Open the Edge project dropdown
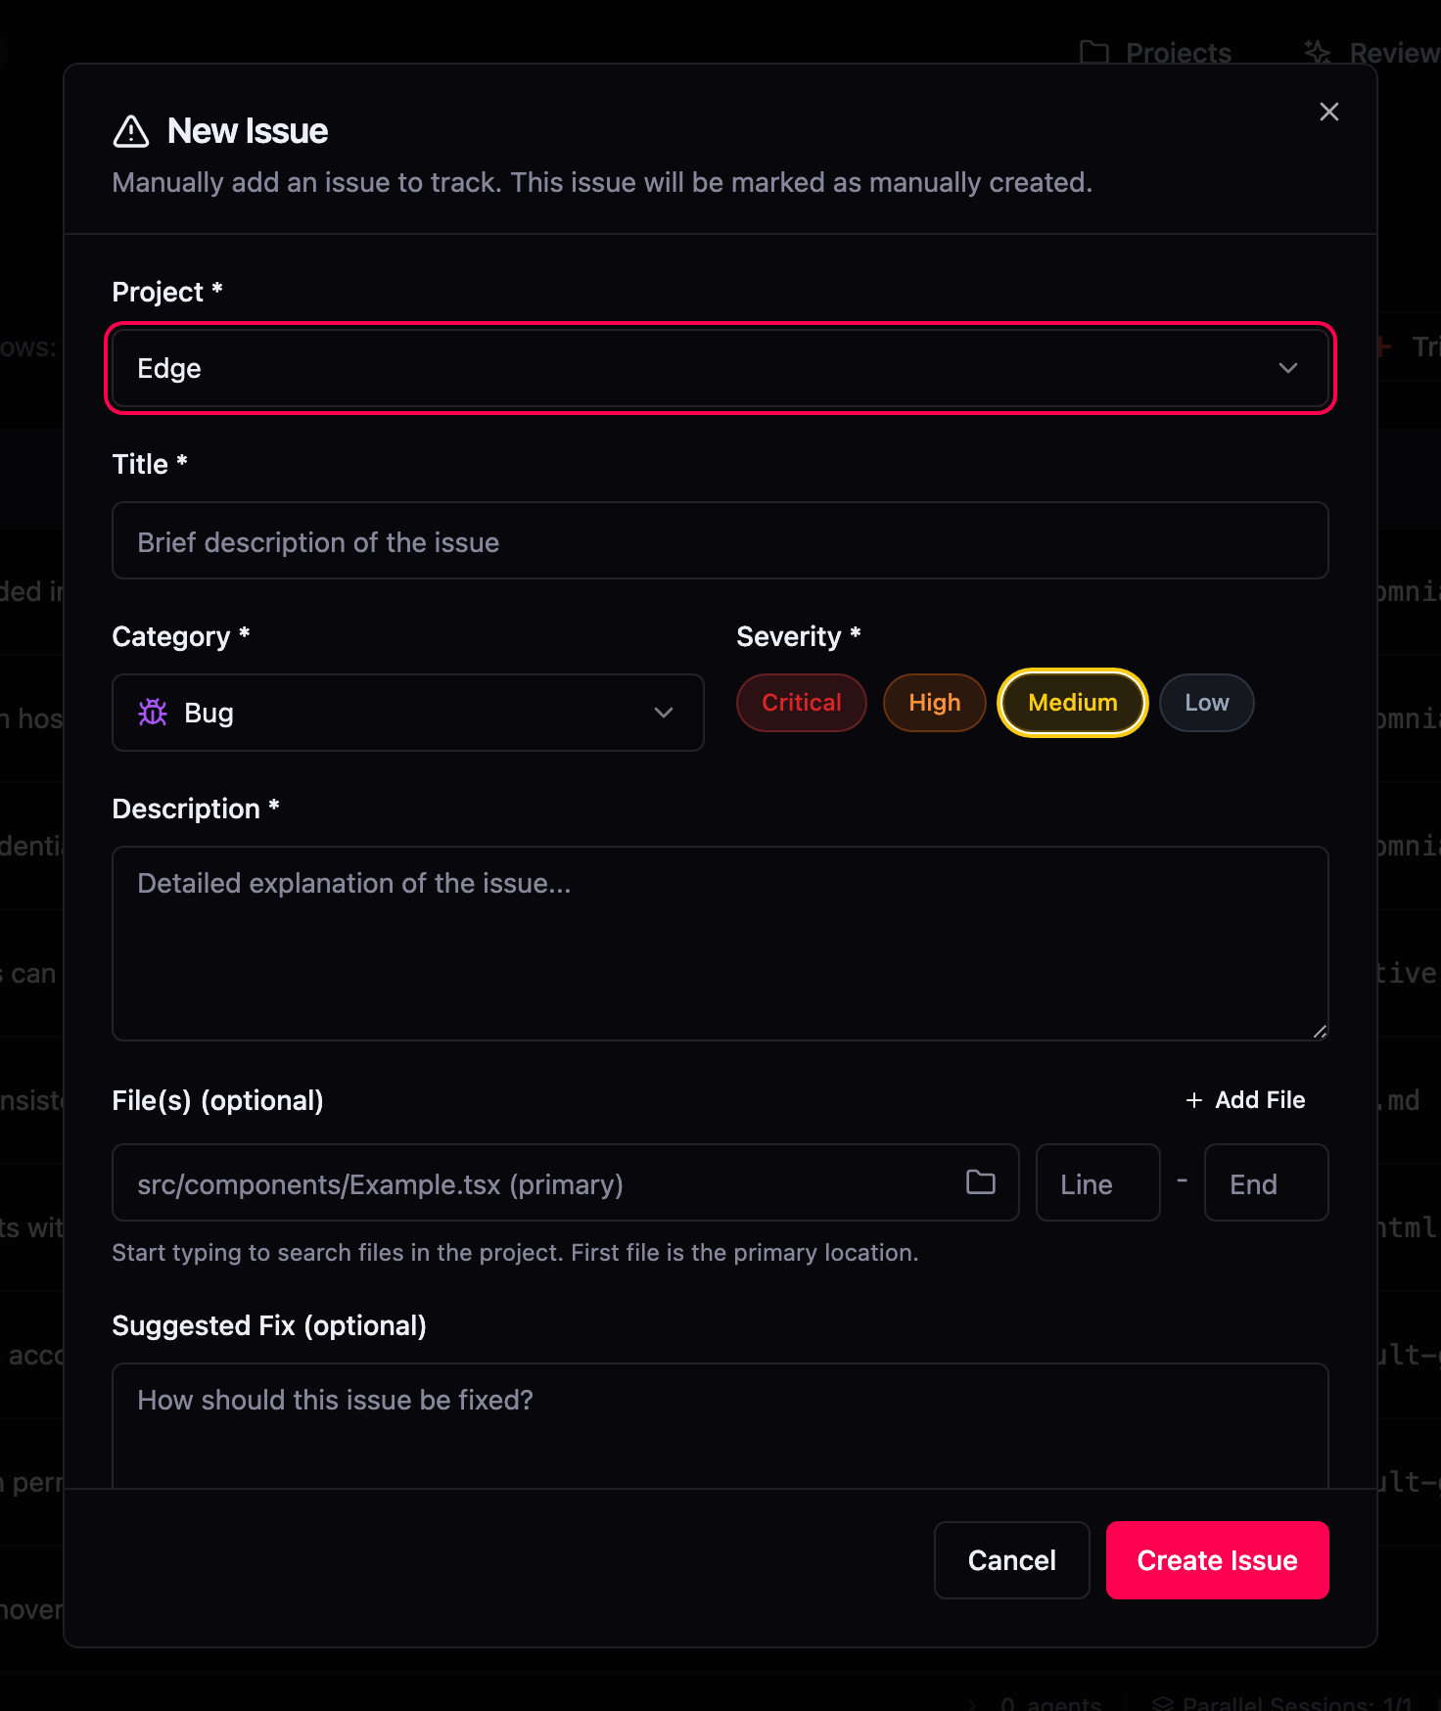 click(x=720, y=369)
